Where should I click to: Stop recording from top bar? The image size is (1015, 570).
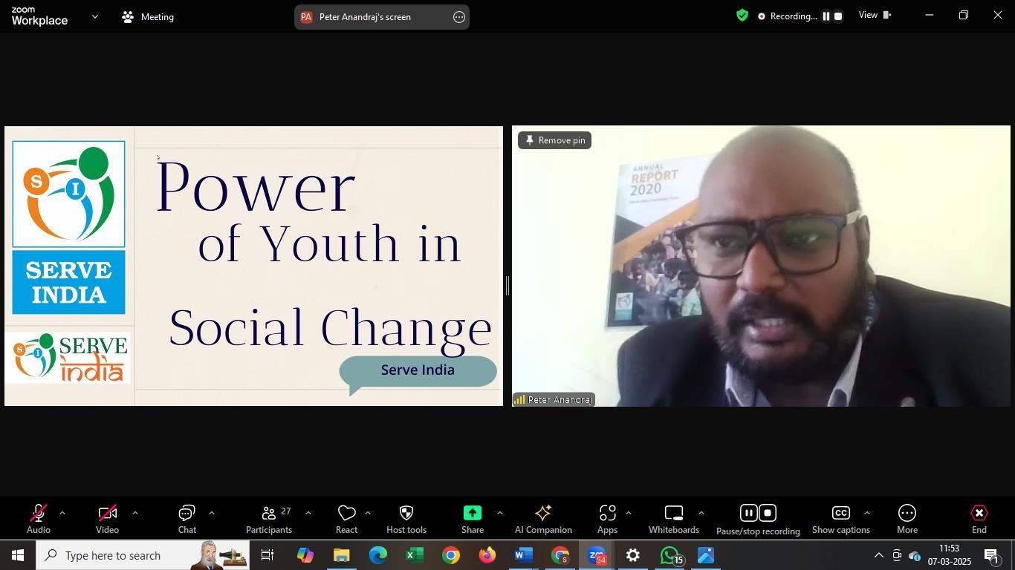point(838,16)
